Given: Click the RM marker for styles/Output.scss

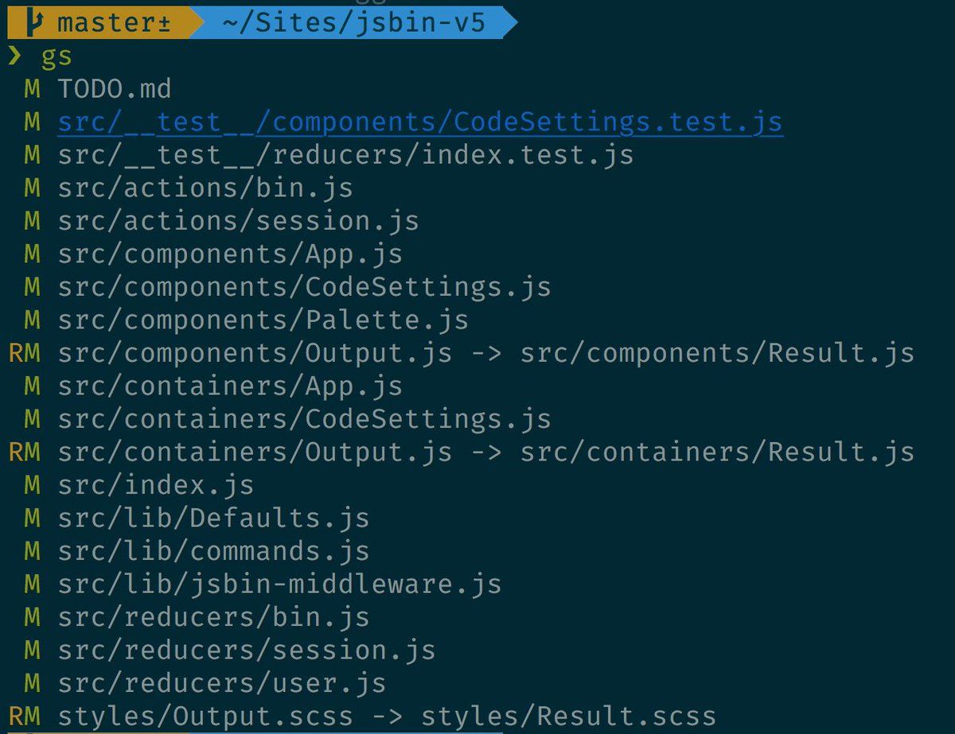Looking at the screenshot, I should tap(24, 716).
